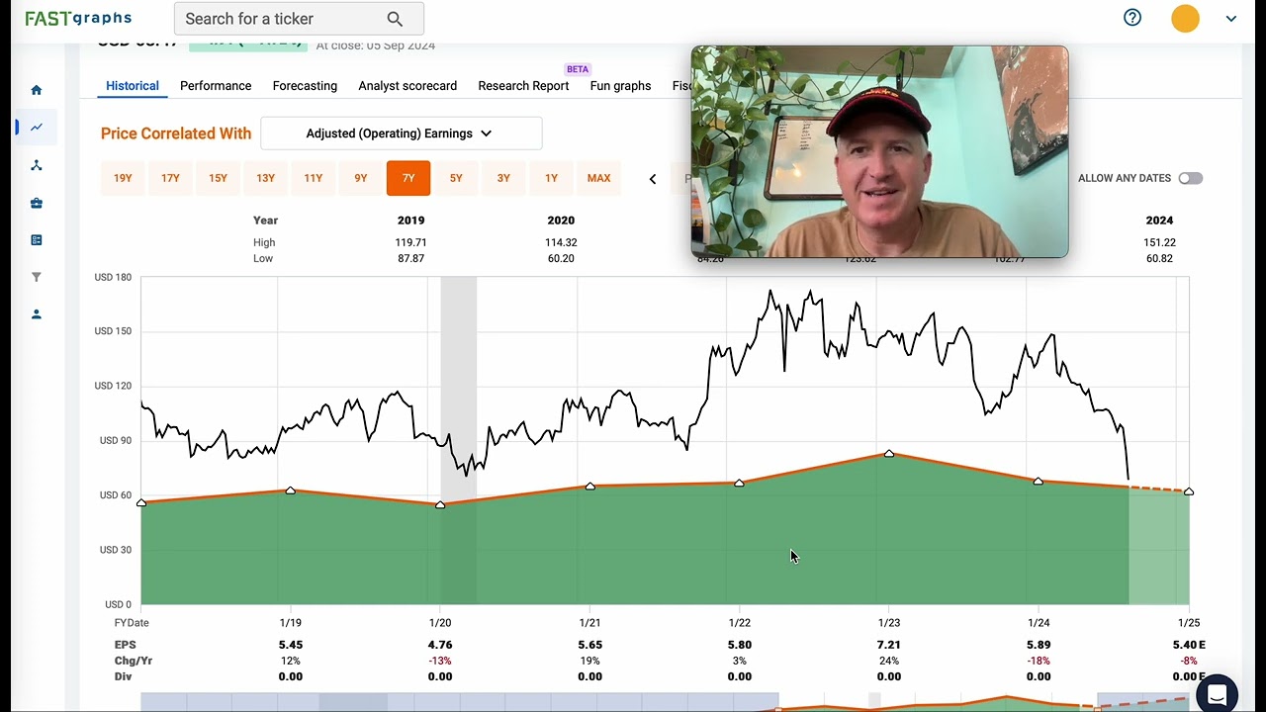Select the MAX time range
Viewport: 1266px width, 712px height.
click(x=598, y=178)
